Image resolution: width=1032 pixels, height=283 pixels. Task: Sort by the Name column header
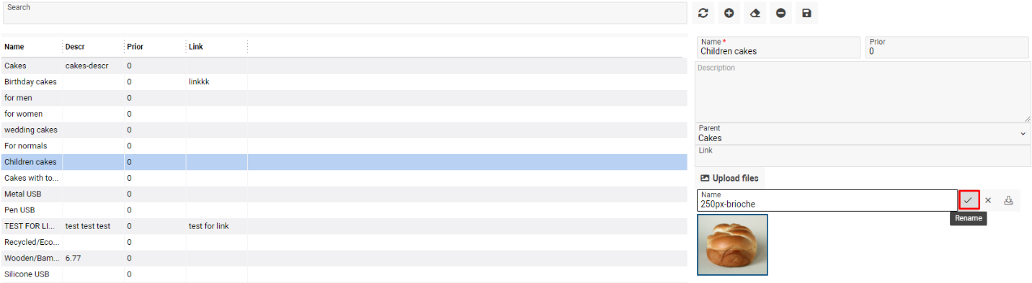tap(14, 47)
